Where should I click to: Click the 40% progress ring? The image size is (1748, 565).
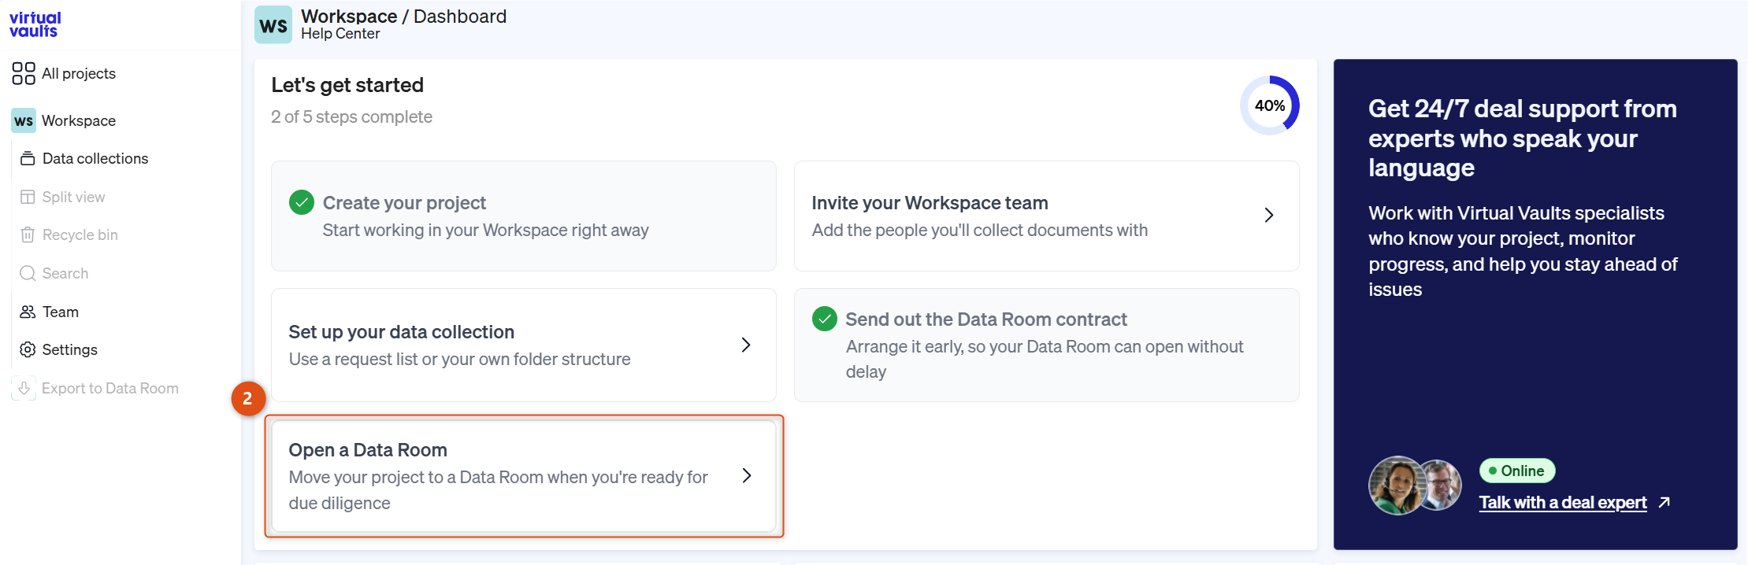pyautogui.click(x=1270, y=105)
